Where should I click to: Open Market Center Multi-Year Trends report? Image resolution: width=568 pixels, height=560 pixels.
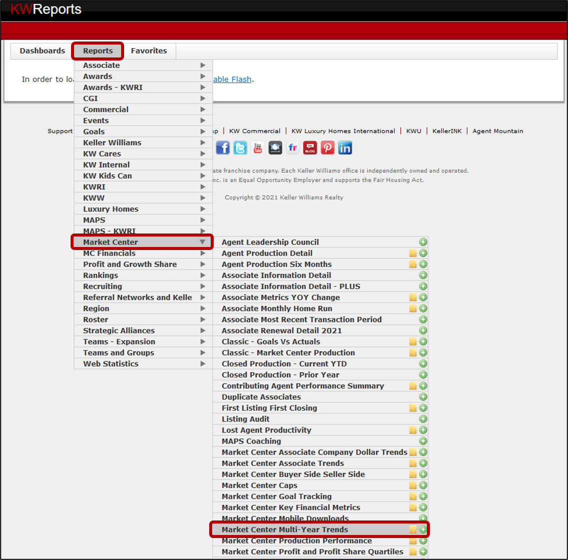[x=320, y=529]
